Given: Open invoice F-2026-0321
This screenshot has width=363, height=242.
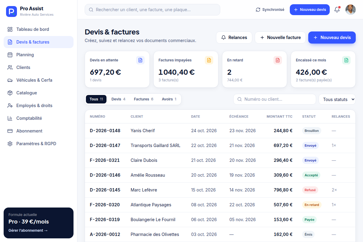Looking at the screenshot, I should (x=105, y=160).
